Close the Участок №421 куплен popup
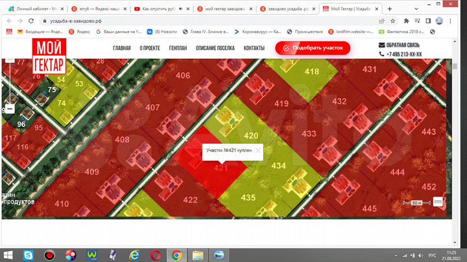Image resolution: width=467 pixels, height=262 pixels. coord(258,150)
